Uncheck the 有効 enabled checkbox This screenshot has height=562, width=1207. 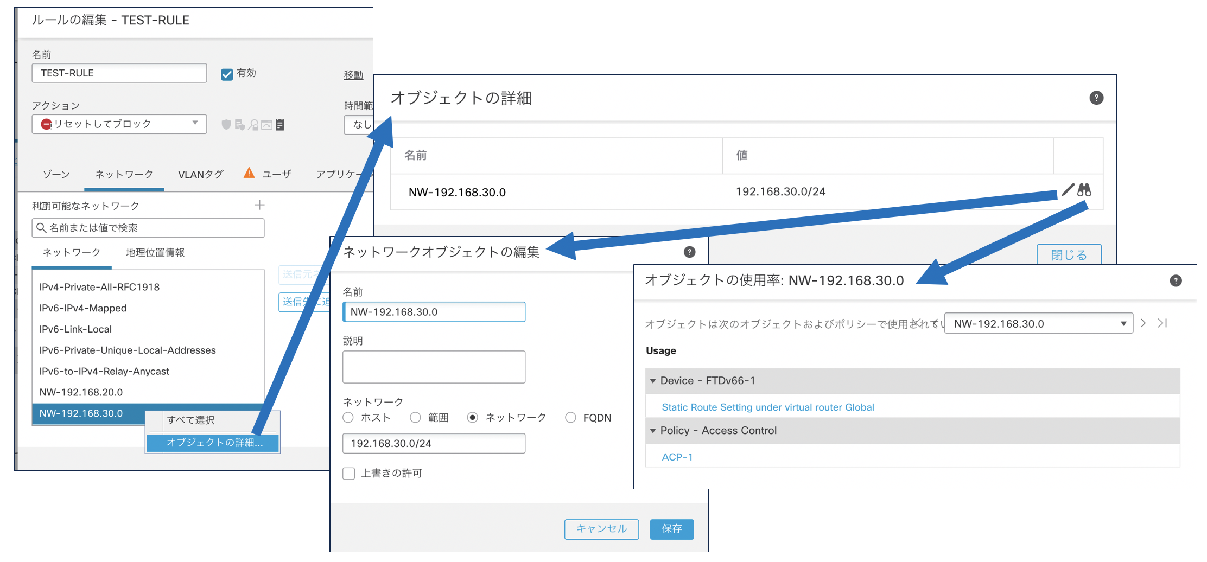[227, 74]
